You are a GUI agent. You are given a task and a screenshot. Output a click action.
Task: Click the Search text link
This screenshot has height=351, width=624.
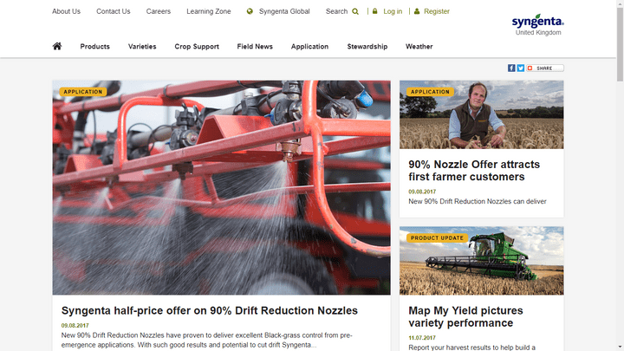336,11
